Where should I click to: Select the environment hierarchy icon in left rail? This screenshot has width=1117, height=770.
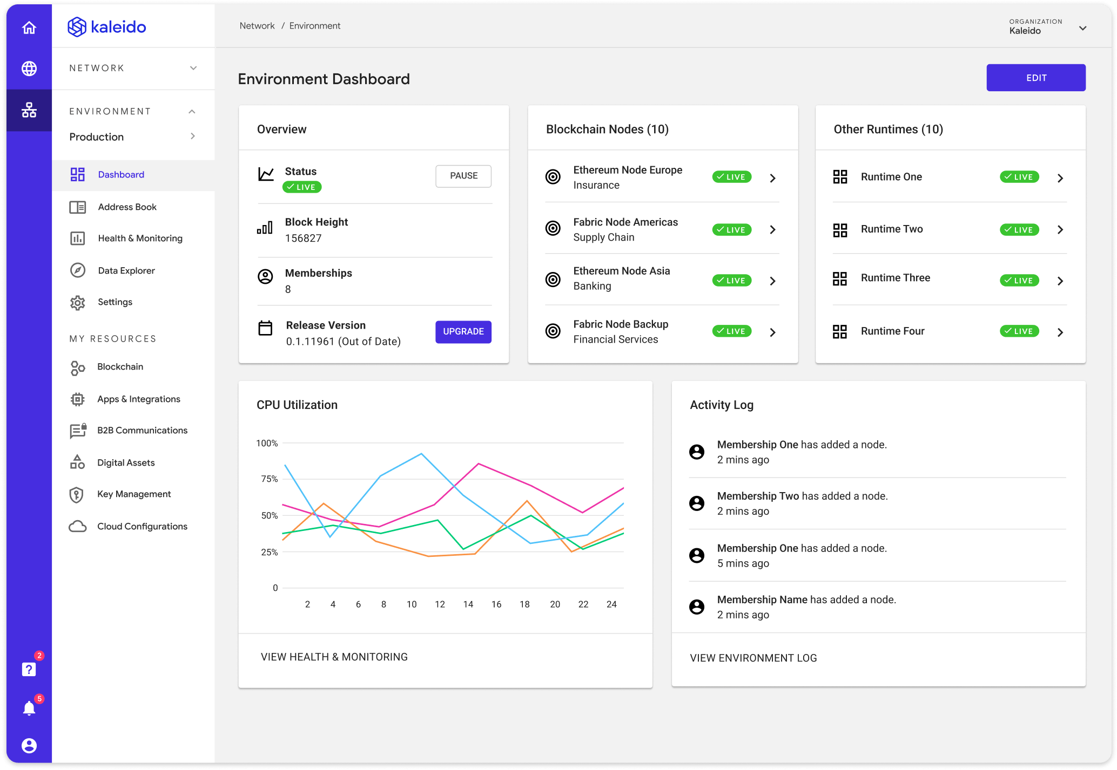pyautogui.click(x=29, y=110)
